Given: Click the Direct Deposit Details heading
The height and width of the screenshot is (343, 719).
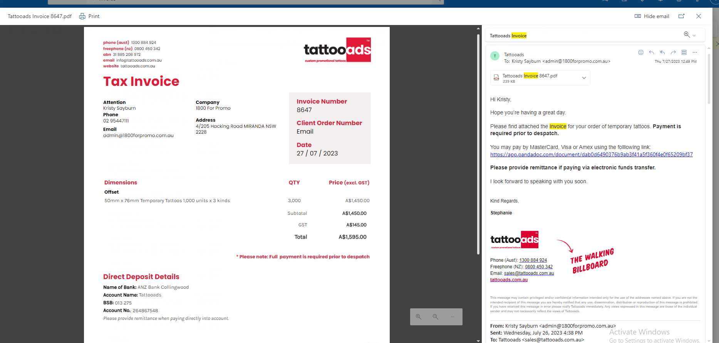Looking at the screenshot, I should 141,277.
